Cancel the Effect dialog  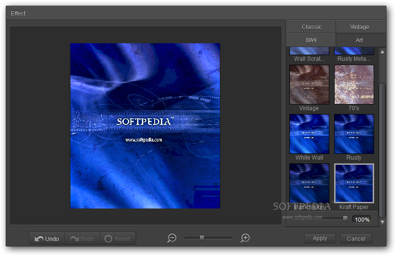356,238
